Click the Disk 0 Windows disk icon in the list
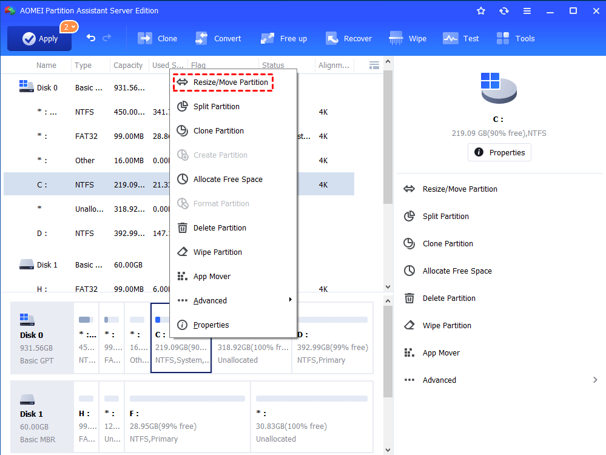Image resolution: width=606 pixels, height=455 pixels. 26,86
